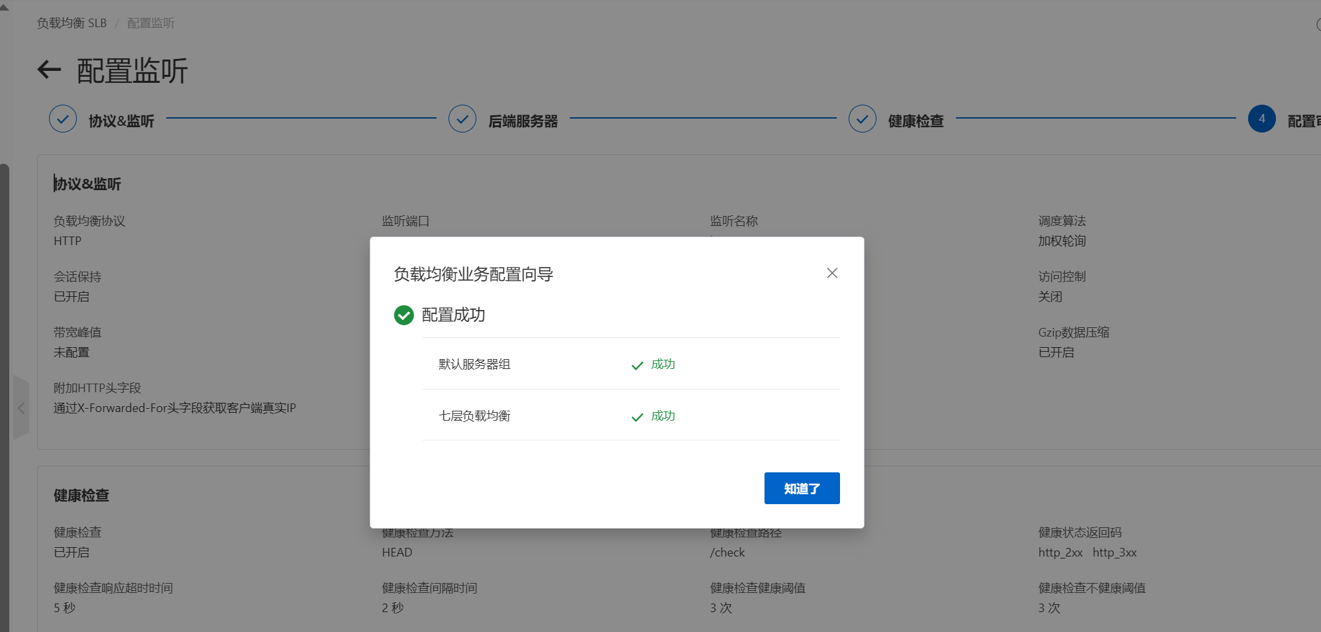Image resolution: width=1321 pixels, height=632 pixels.
Task: Go to the 协议&监听 step label
Action: click(x=121, y=121)
